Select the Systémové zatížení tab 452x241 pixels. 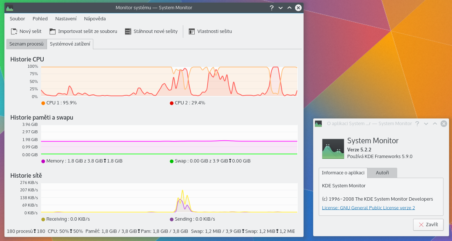coord(70,44)
